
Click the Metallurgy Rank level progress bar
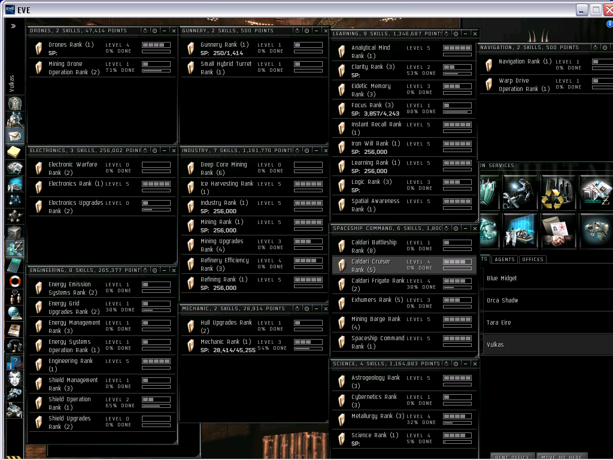tap(457, 417)
